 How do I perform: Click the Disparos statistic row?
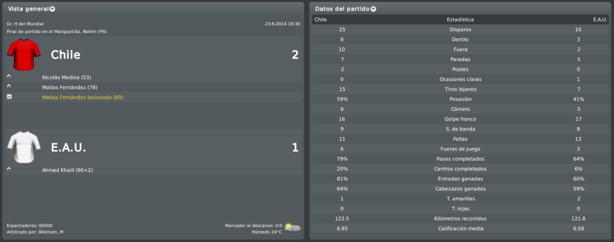tap(460, 30)
